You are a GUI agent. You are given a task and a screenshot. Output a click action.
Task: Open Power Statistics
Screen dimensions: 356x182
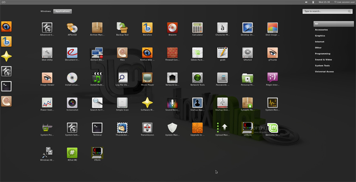(47, 103)
